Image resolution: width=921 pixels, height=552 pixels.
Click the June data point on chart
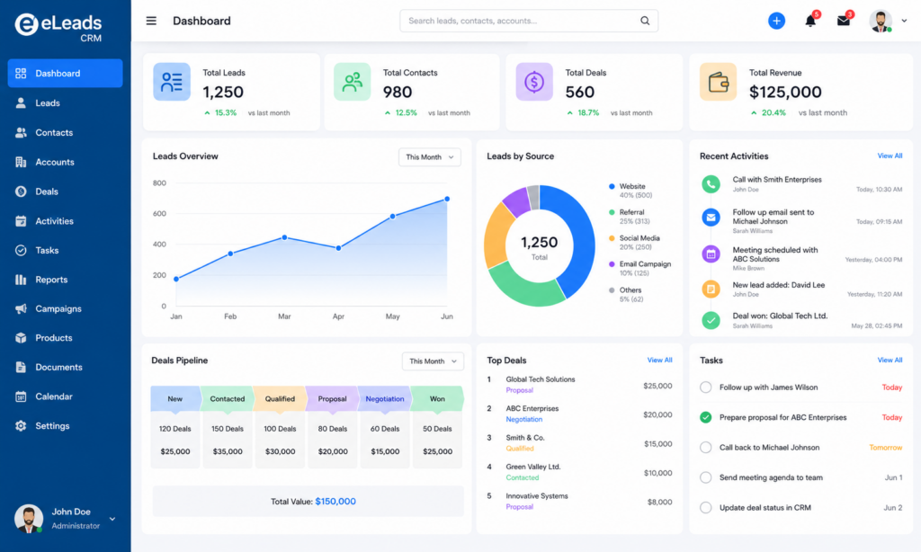447,199
